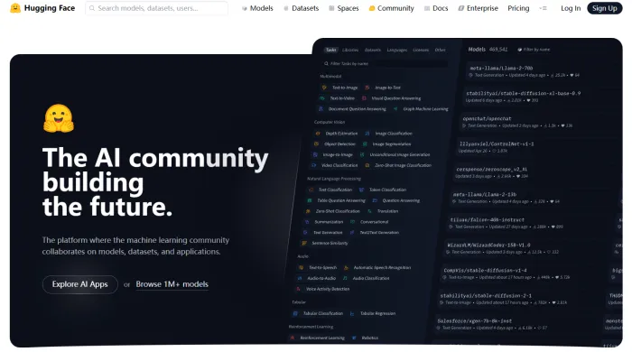Click the Text-to-Speech task icon
This screenshot has height=352, width=632.
coord(301,267)
